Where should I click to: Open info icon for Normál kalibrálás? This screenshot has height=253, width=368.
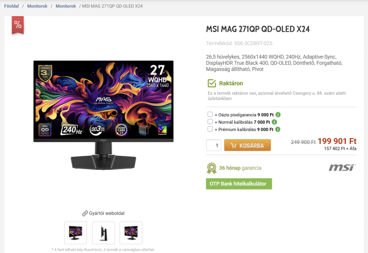coord(274,122)
